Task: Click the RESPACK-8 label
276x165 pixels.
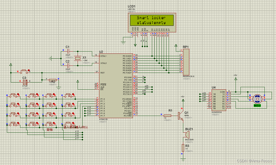Action: [x=188, y=76]
